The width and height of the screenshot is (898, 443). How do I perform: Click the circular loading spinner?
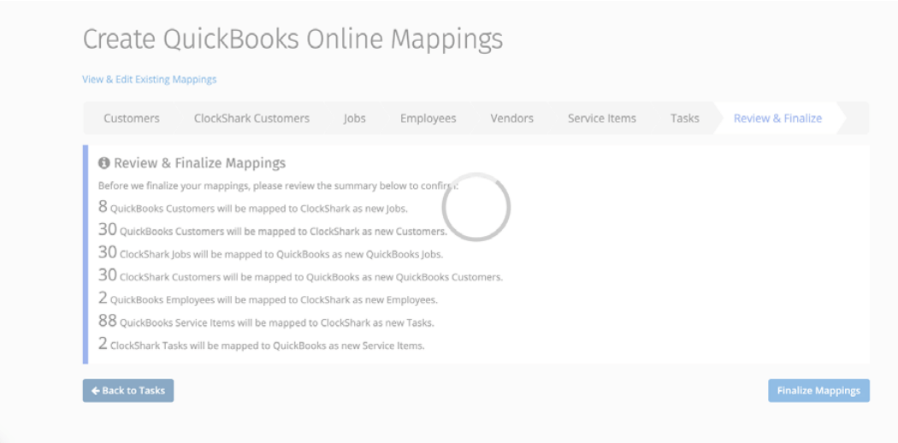pos(476,207)
